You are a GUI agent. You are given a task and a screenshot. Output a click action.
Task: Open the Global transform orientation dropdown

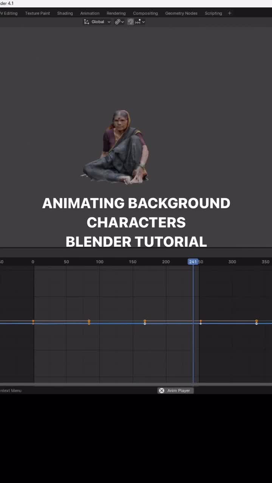[97, 22]
